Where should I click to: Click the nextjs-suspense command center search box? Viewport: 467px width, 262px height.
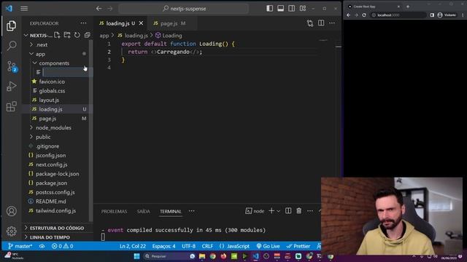(183, 9)
